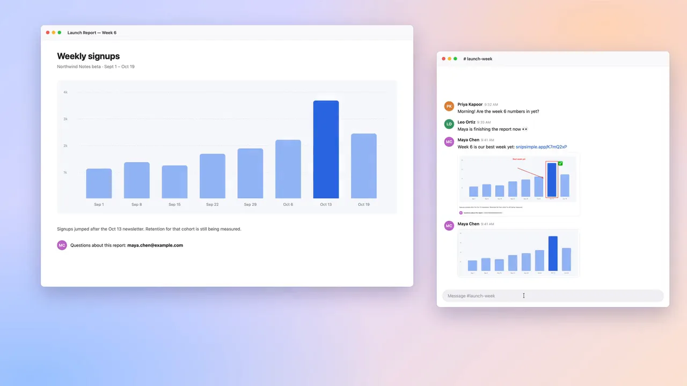This screenshot has width=687, height=386.
Task: Maximize the #launch-week window with the green button
Action: pyautogui.click(x=456, y=59)
